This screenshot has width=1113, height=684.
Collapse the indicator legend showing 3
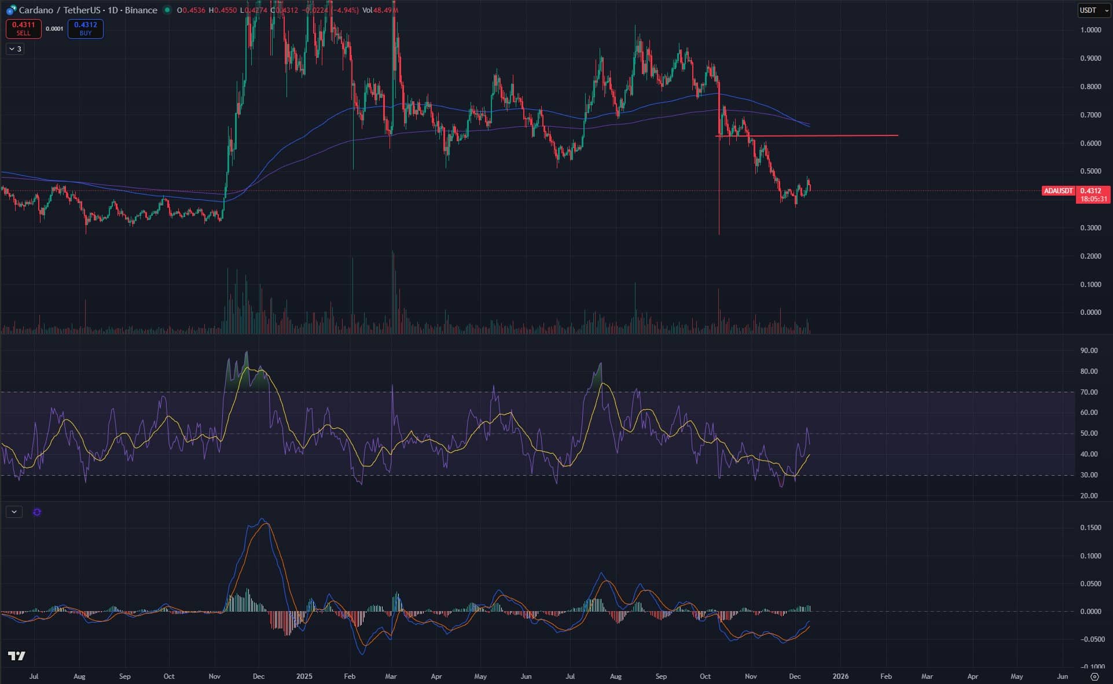[x=15, y=49]
